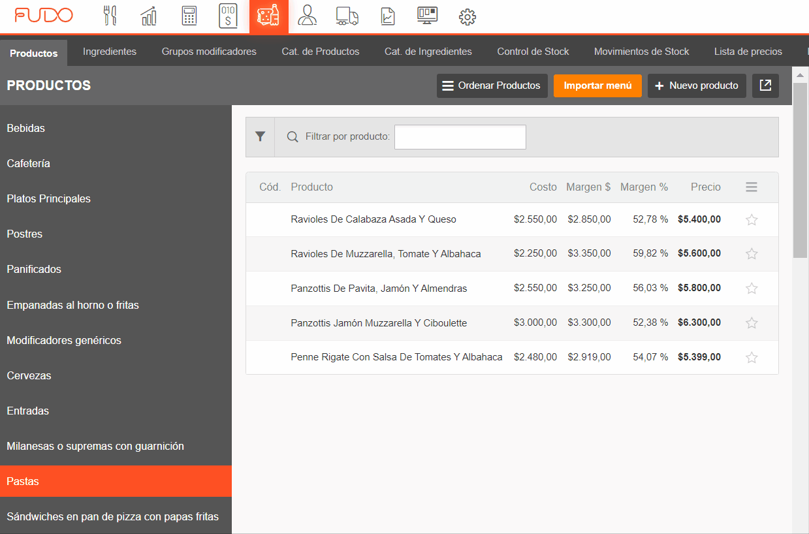Select the Bebidas category
Image resolution: width=809 pixels, height=534 pixels.
point(116,128)
